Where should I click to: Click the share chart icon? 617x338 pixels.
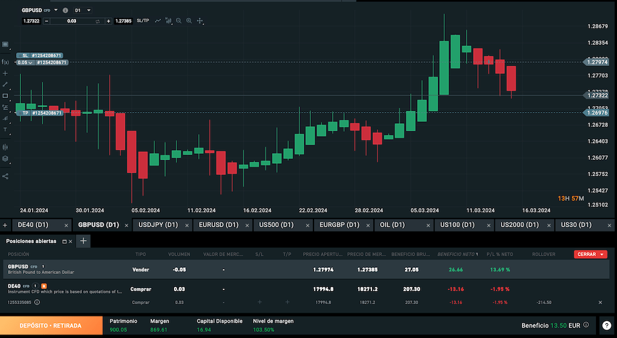pos(5,176)
